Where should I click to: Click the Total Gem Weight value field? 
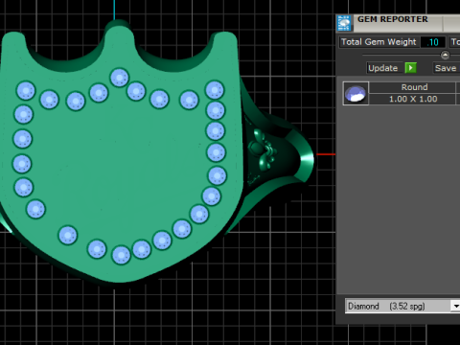[x=433, y=42]
